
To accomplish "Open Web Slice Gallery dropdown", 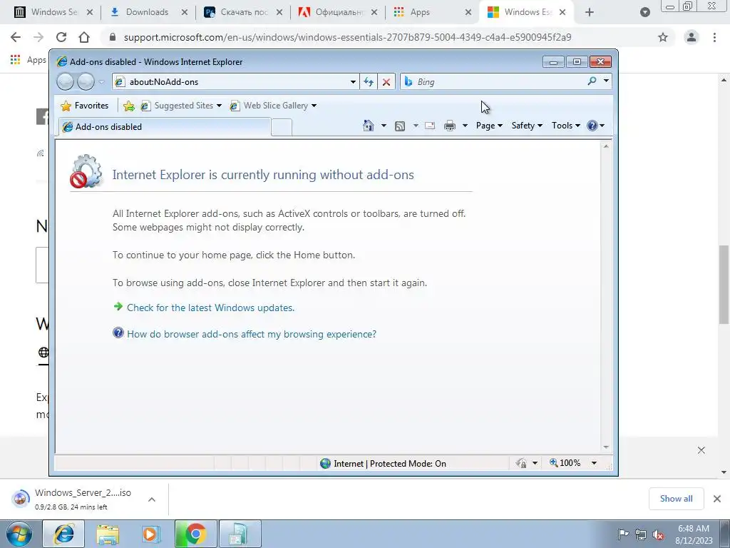I will pos(273,106).
